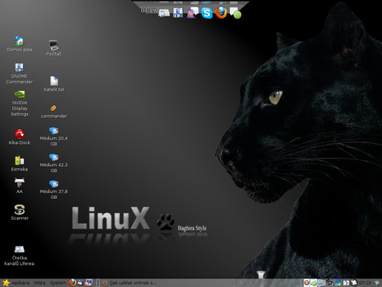The image size is (382, 287).
Task: Launch Kiba-Dock from the desktop
Action: (19, 137)
